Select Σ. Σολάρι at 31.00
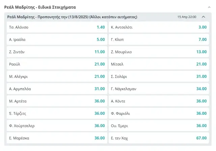The image size is (216, 151). click(159, 76)
